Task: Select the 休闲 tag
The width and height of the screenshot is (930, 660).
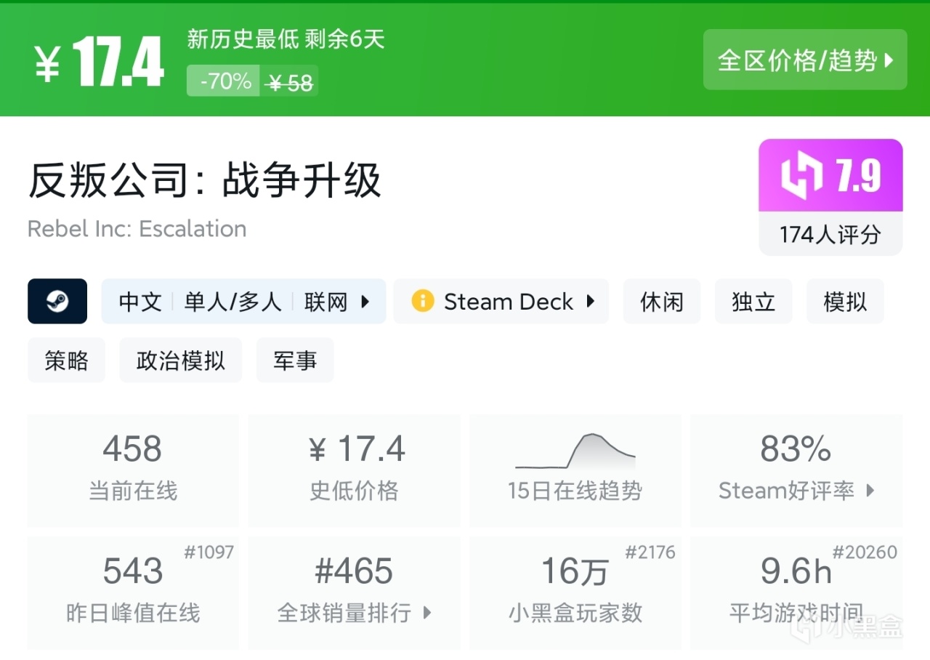Action: pyautogui.click(x=661, y=301)
